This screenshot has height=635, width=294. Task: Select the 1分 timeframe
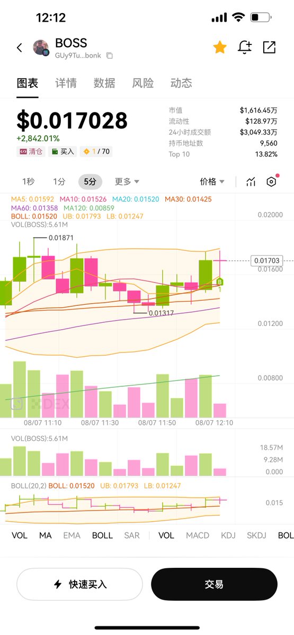click(x=59, y=182)
